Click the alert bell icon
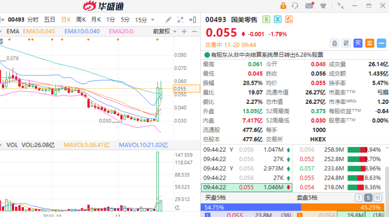Viewport: 389px width, 217px height. (335, 44)
